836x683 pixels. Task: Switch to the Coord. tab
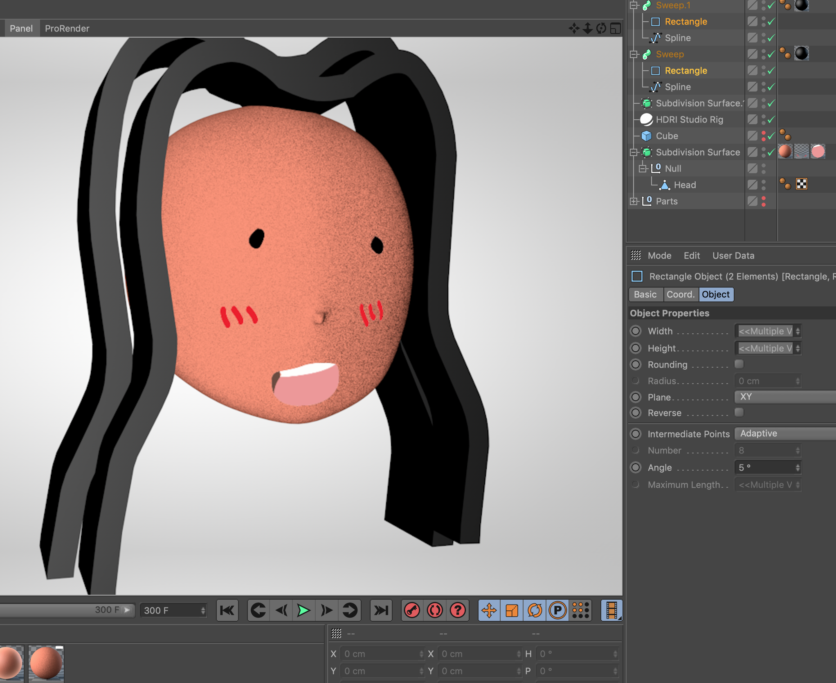tap(681, 295)
